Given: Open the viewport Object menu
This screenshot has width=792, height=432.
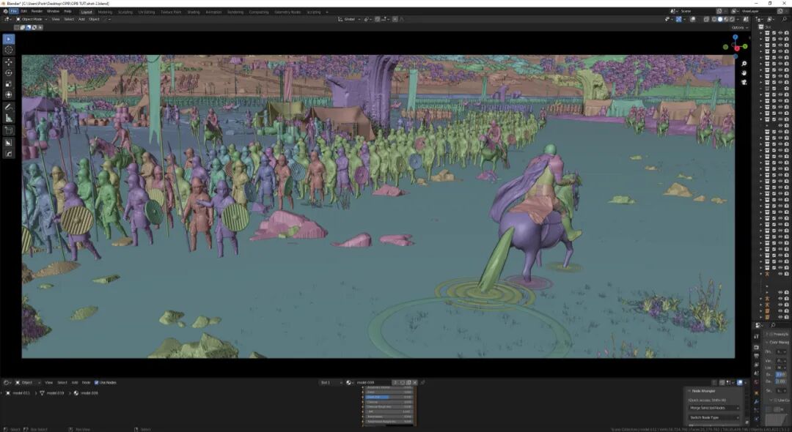Looking at the screenshot, I should [x=94, y=19].
